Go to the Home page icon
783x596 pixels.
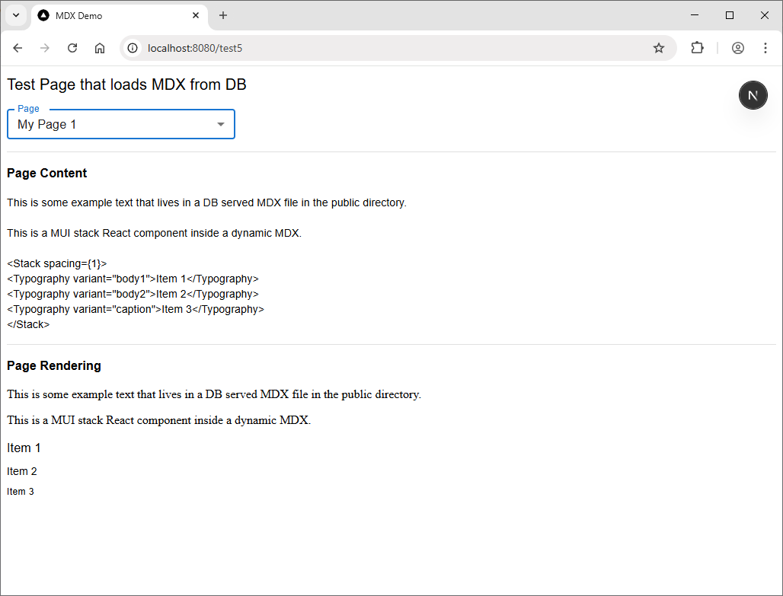pyautogui.click(x=100, y=48)
